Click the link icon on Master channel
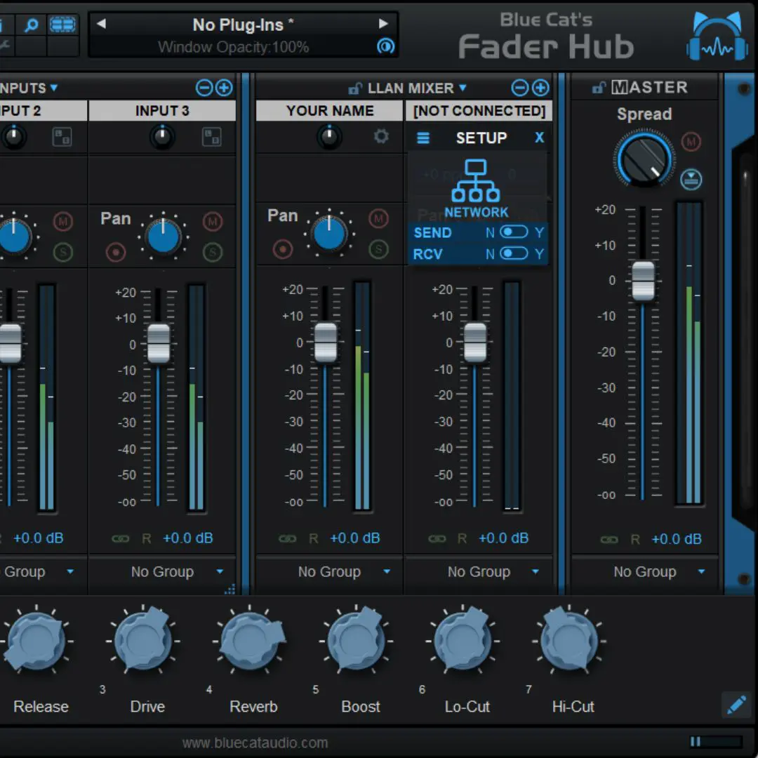Image resolution: width=758 pixels, height=758 pixels. click(609, 540)
